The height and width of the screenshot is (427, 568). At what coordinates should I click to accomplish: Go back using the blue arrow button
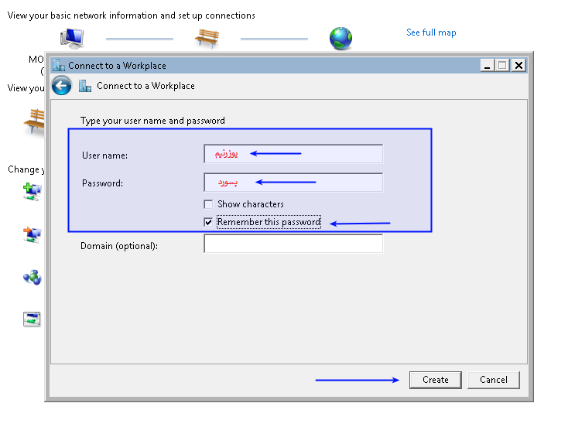(x=62, y=86)
